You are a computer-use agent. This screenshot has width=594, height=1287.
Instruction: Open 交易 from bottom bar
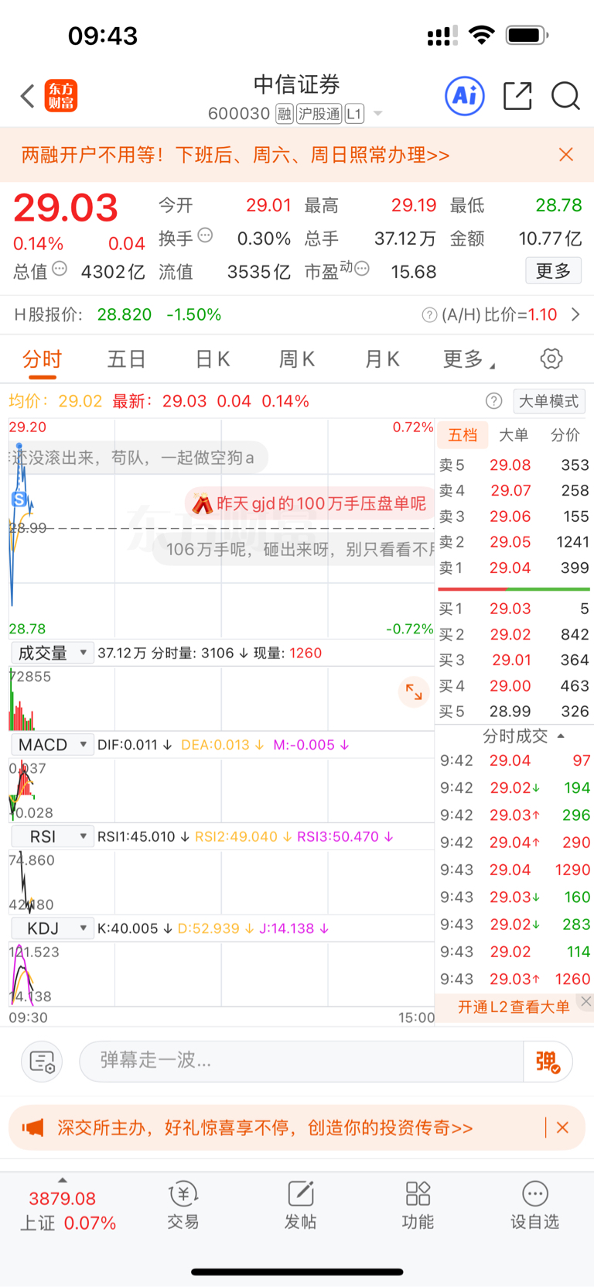[183, 1206]
